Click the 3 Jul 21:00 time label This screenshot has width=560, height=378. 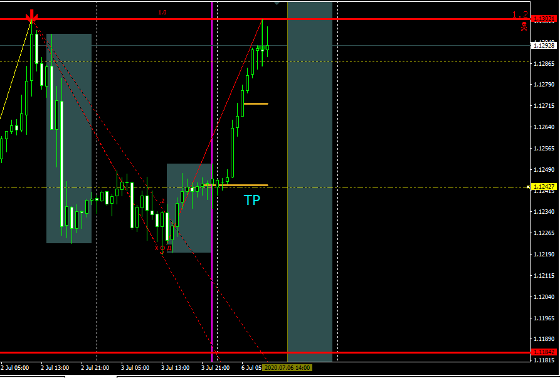(216, 367)
